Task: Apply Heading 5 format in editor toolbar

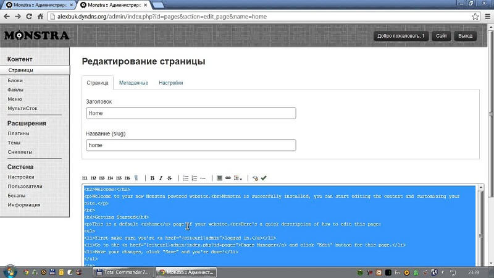Action: (x=119, y=178)
